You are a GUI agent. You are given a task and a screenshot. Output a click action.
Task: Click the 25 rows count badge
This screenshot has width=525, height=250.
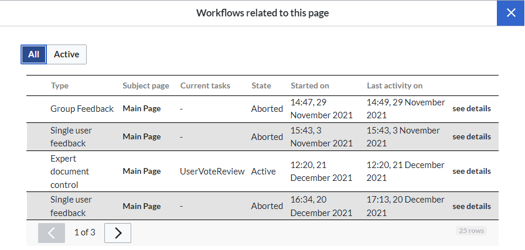[x=471, y=231]
